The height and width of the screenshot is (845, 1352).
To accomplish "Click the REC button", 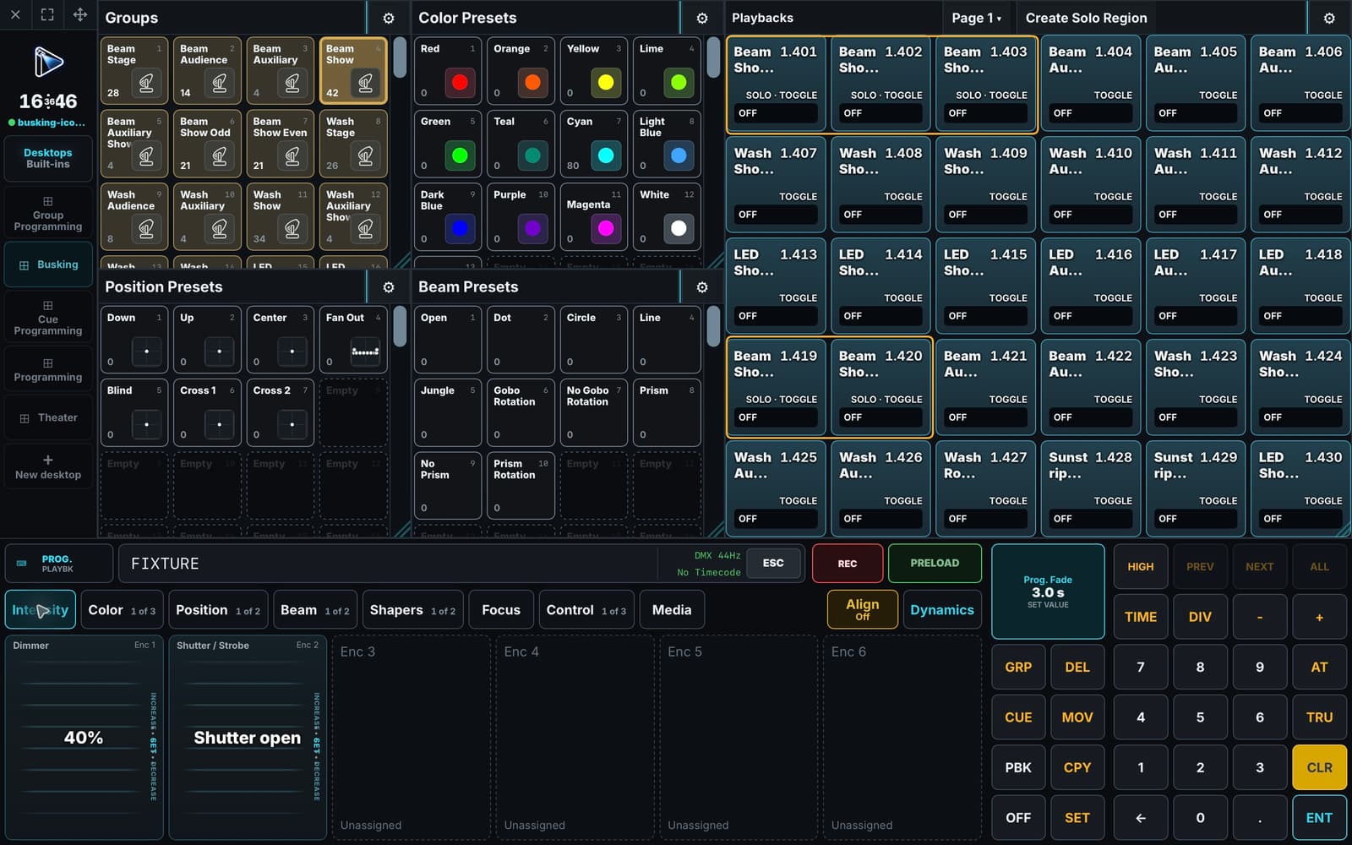I will (x=848, y=564).
